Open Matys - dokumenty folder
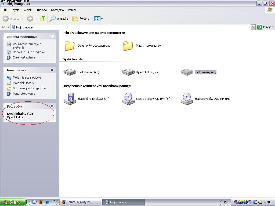 (x=128, y=46)
